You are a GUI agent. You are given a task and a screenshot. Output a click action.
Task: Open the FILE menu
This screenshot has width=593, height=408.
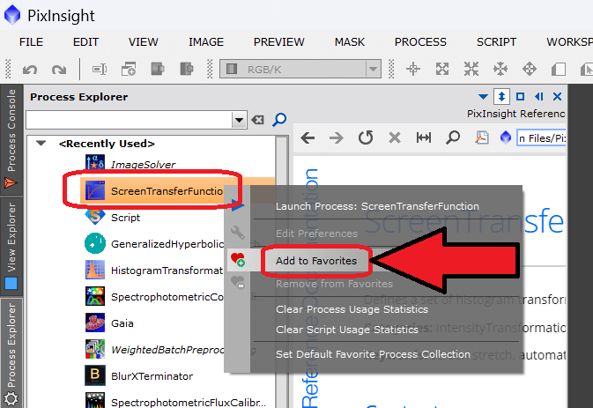tap(31, 42)
